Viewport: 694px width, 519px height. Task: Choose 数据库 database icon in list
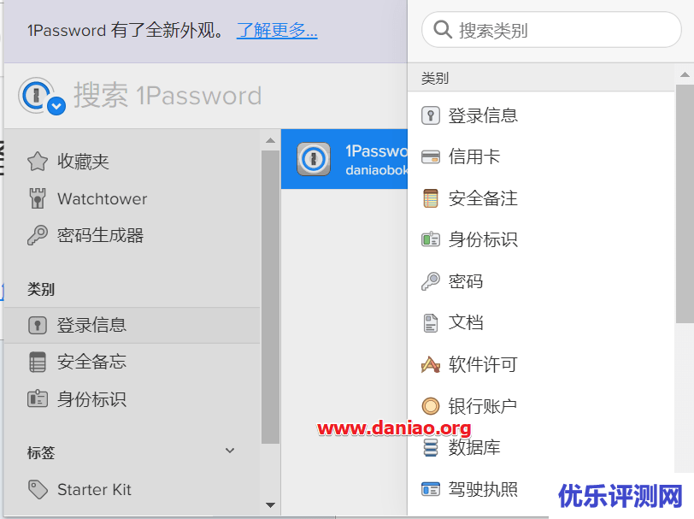pyautogui.click(x=430, y=447)
